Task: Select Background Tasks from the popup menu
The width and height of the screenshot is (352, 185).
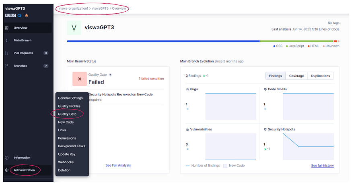Action: (x=72, y=146)
